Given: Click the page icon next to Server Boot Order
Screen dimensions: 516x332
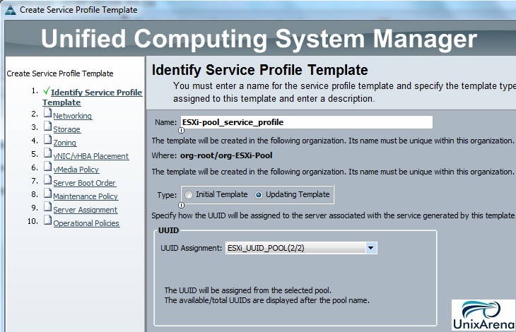Looking at the screenshot, I should click(x=48, y=180).
